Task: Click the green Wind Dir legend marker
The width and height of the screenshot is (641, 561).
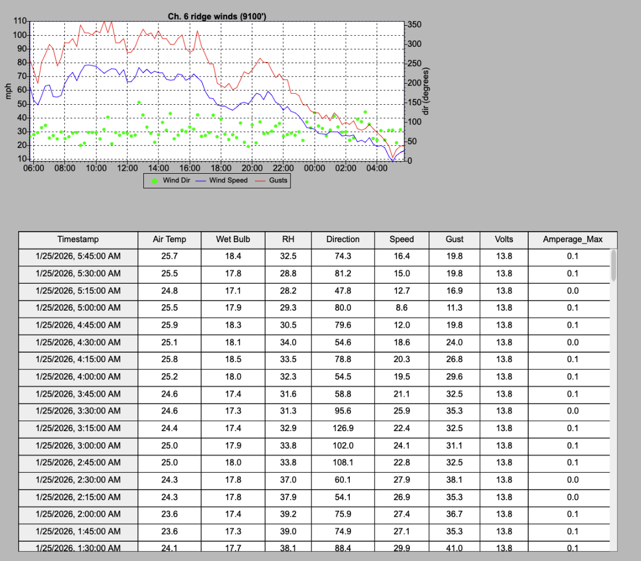Action: pyautogui.click(x=154, y=181)
